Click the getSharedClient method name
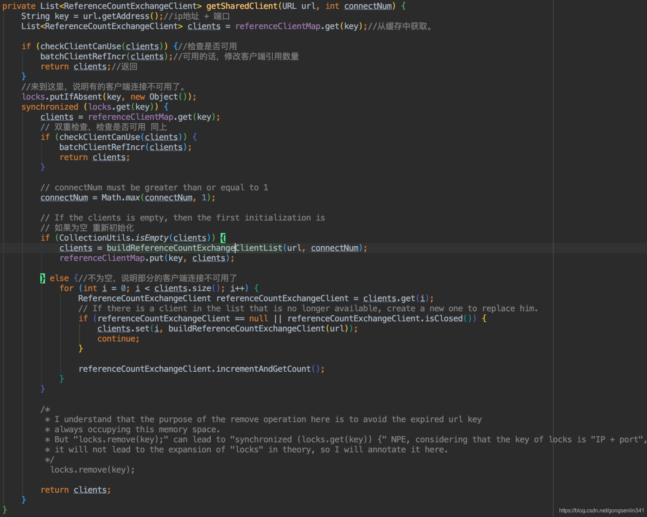Viewport: 647px width, 517px height. tap(242, 6)
